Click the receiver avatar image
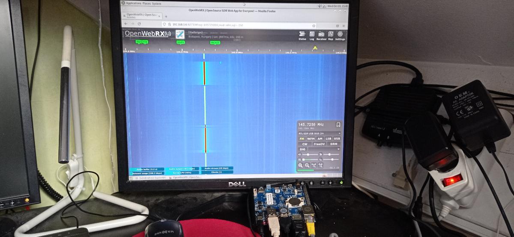This screenshot has height=237, width=514. coord(180,34)
